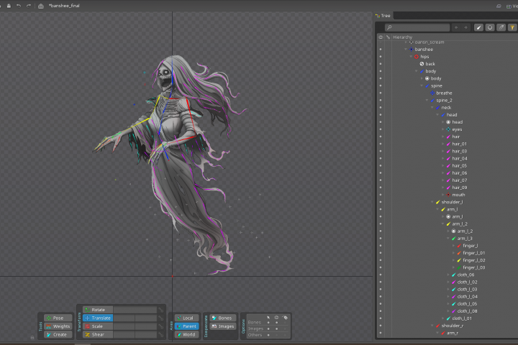The height and width of the screenshot is (345, 518).
Task: Expand the hair_01 bone node
Action: (x=443, y=144)
